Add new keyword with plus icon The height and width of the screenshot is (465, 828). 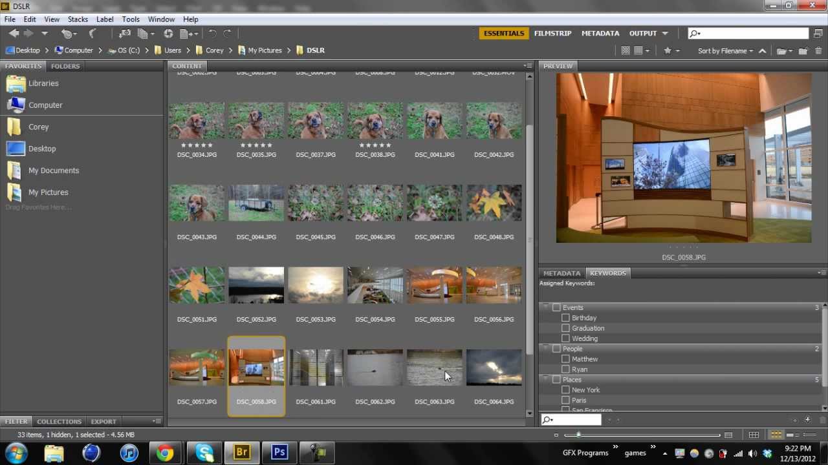tap(807, 420)
